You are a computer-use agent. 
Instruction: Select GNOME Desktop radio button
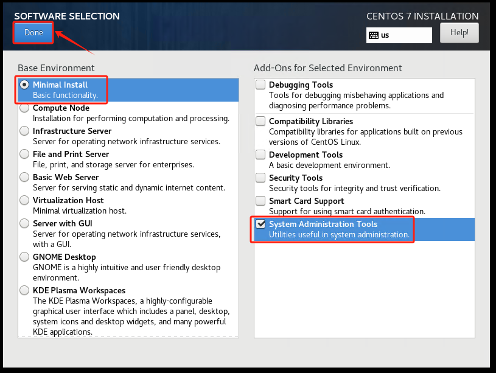tap(24, 257)
